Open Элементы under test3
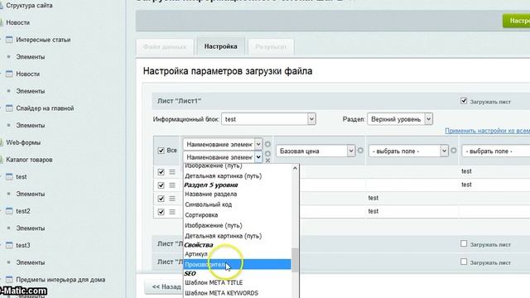This screenshot has height=298, width=530. pyautogui.click(x=31, y=262)
